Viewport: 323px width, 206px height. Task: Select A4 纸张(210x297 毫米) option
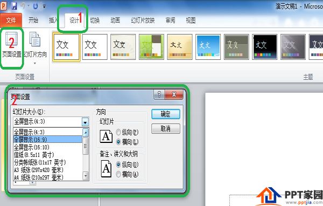[x=47, y=177]
